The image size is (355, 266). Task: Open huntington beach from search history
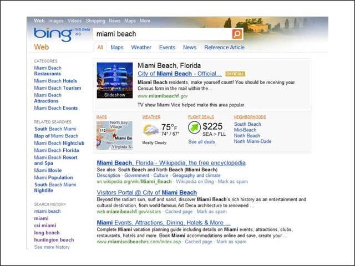point(54,240)
